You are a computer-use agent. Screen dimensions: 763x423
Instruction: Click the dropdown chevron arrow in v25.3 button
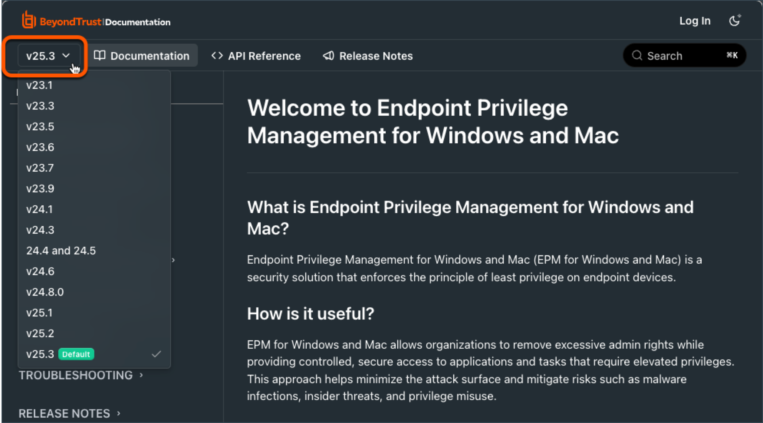pyautogui.click(x=66, y=56)
